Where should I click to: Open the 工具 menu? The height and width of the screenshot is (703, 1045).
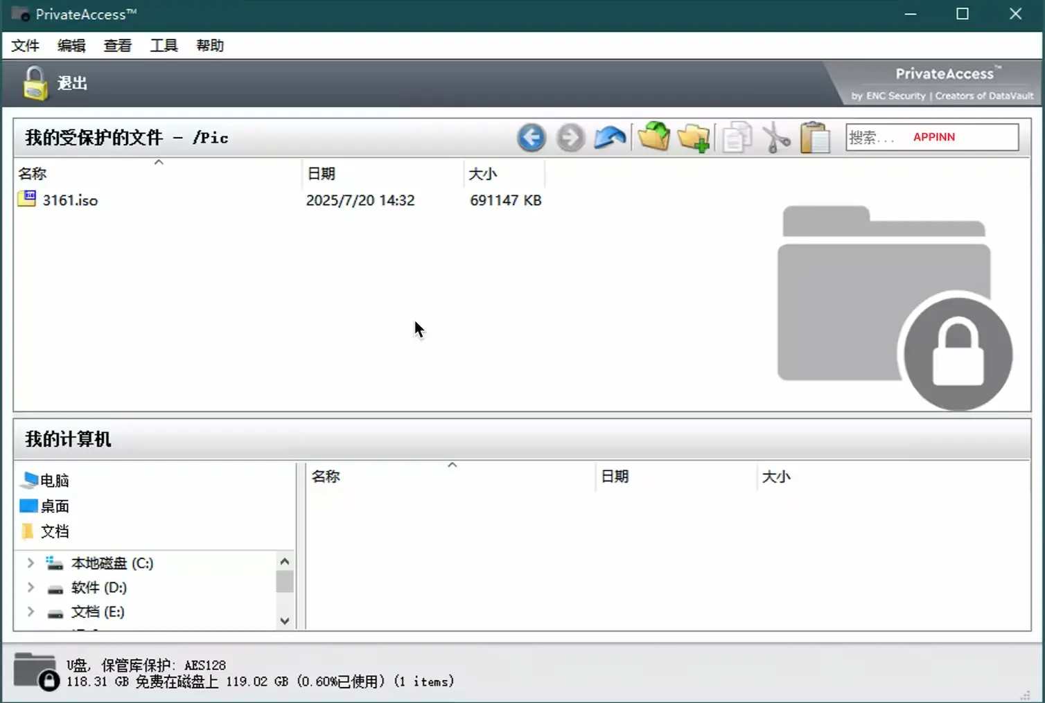point(164,46)
